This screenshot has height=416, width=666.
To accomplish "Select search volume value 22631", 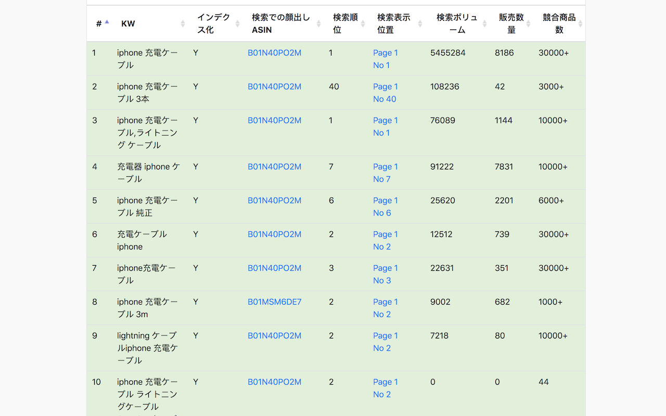I will point(442,268).
